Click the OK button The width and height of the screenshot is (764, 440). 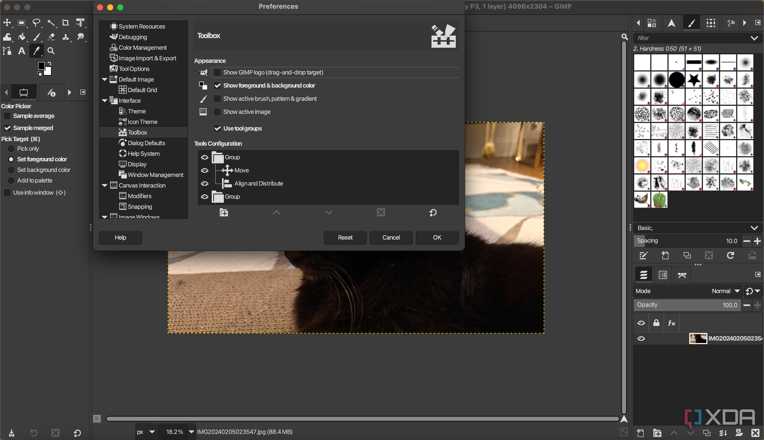[437, 238]
